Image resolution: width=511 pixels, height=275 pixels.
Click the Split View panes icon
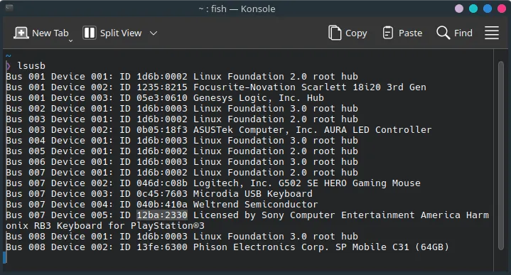(x=90, y=33)
